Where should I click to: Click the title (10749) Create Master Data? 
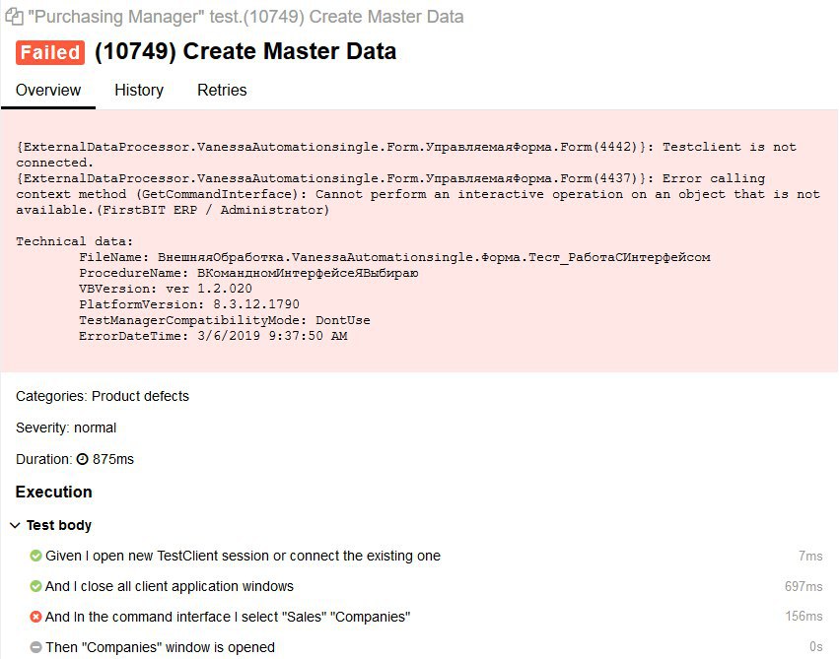245,51
